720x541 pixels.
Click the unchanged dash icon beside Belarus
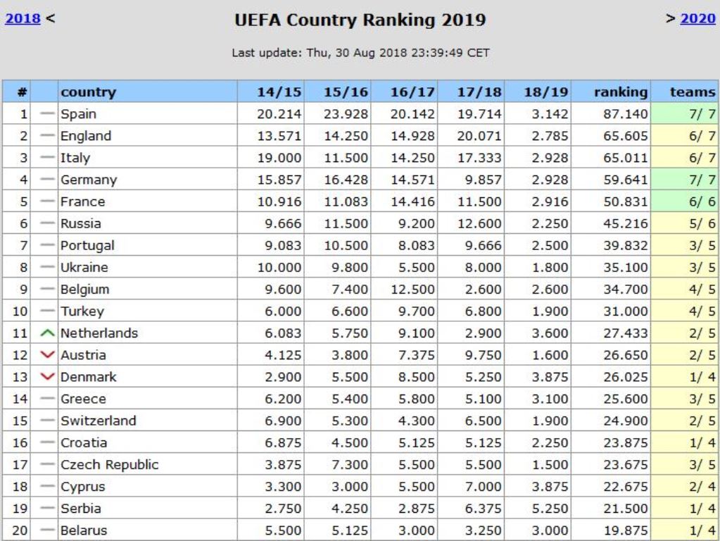48,530
